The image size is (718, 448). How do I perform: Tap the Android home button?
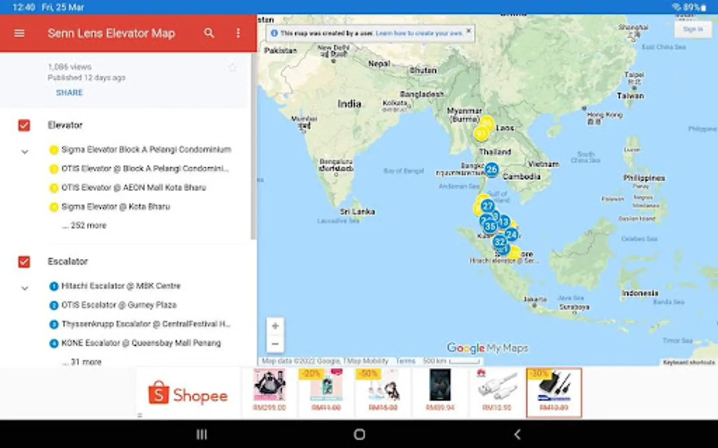[359, 435]
